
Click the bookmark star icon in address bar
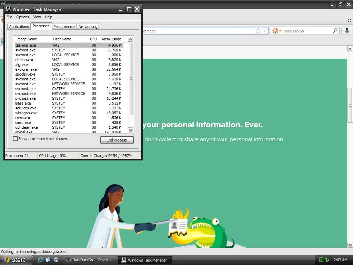[258, 31]
